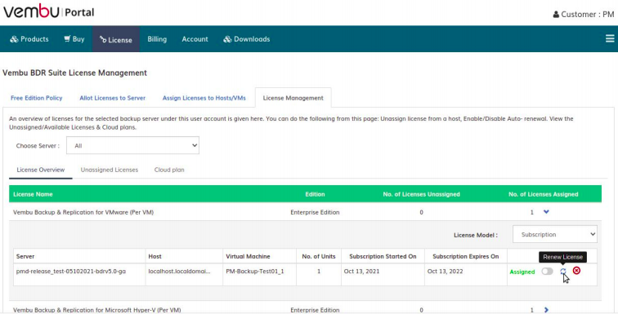Go to Allot Licenses to Server
This screenshot has width=618, height=314.
pyautogui.click(x=112, y=98)
